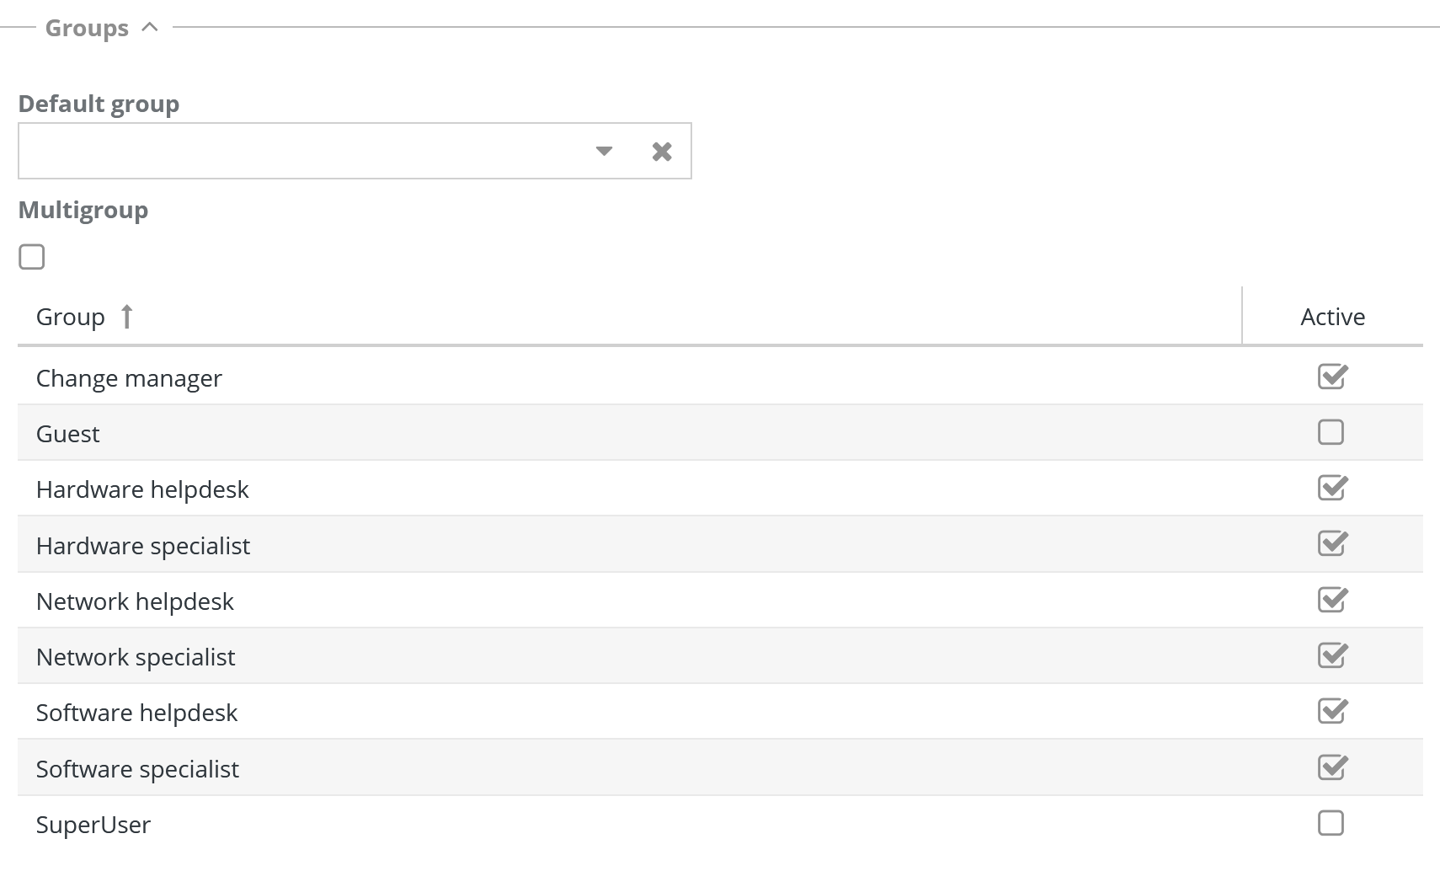
Task: Clear the Default group field
Action: pyautogui.click(x=662, y=152)
